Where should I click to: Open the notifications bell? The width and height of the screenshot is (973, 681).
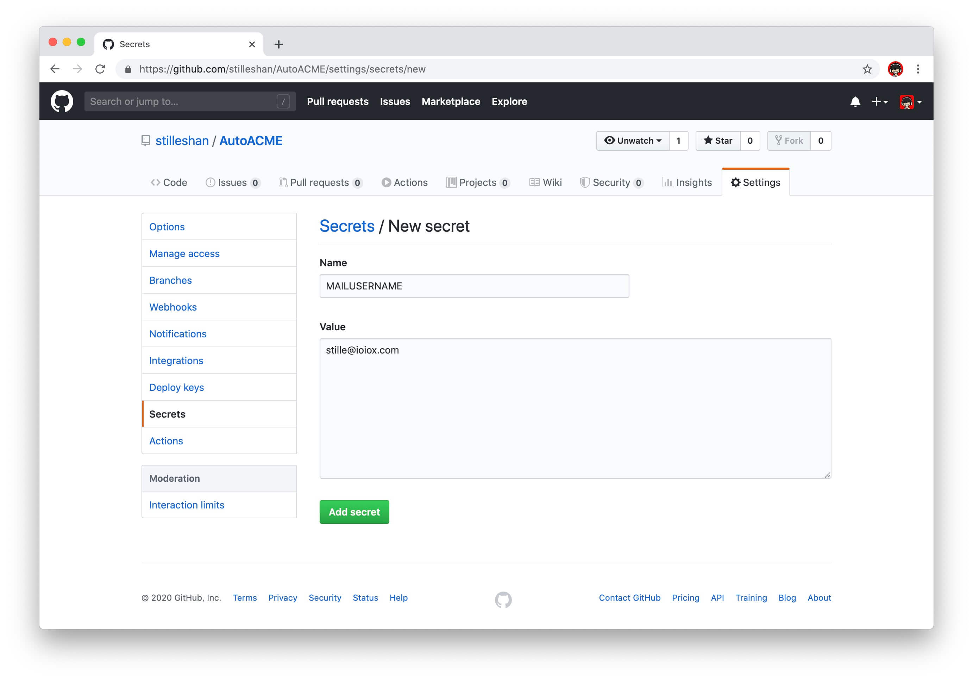click(855, 102)
